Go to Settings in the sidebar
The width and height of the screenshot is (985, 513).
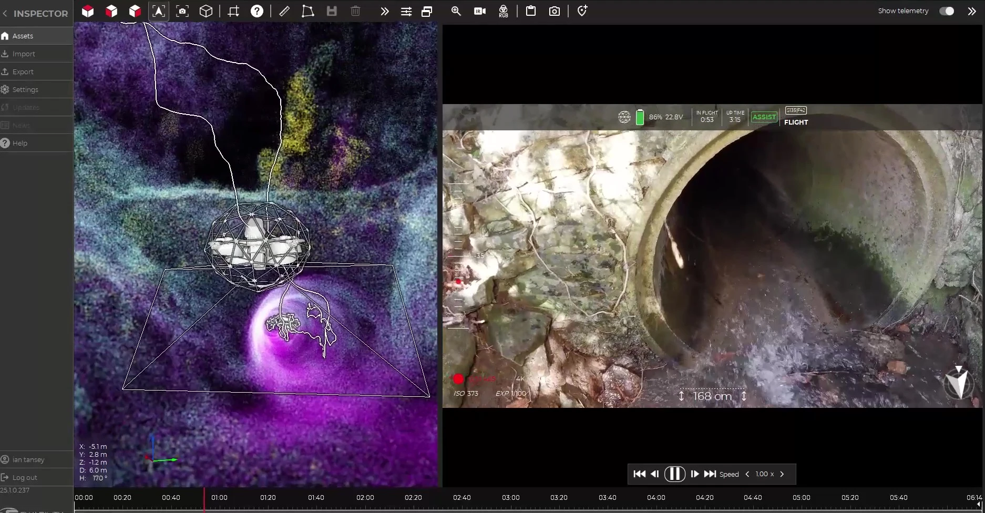25,89
